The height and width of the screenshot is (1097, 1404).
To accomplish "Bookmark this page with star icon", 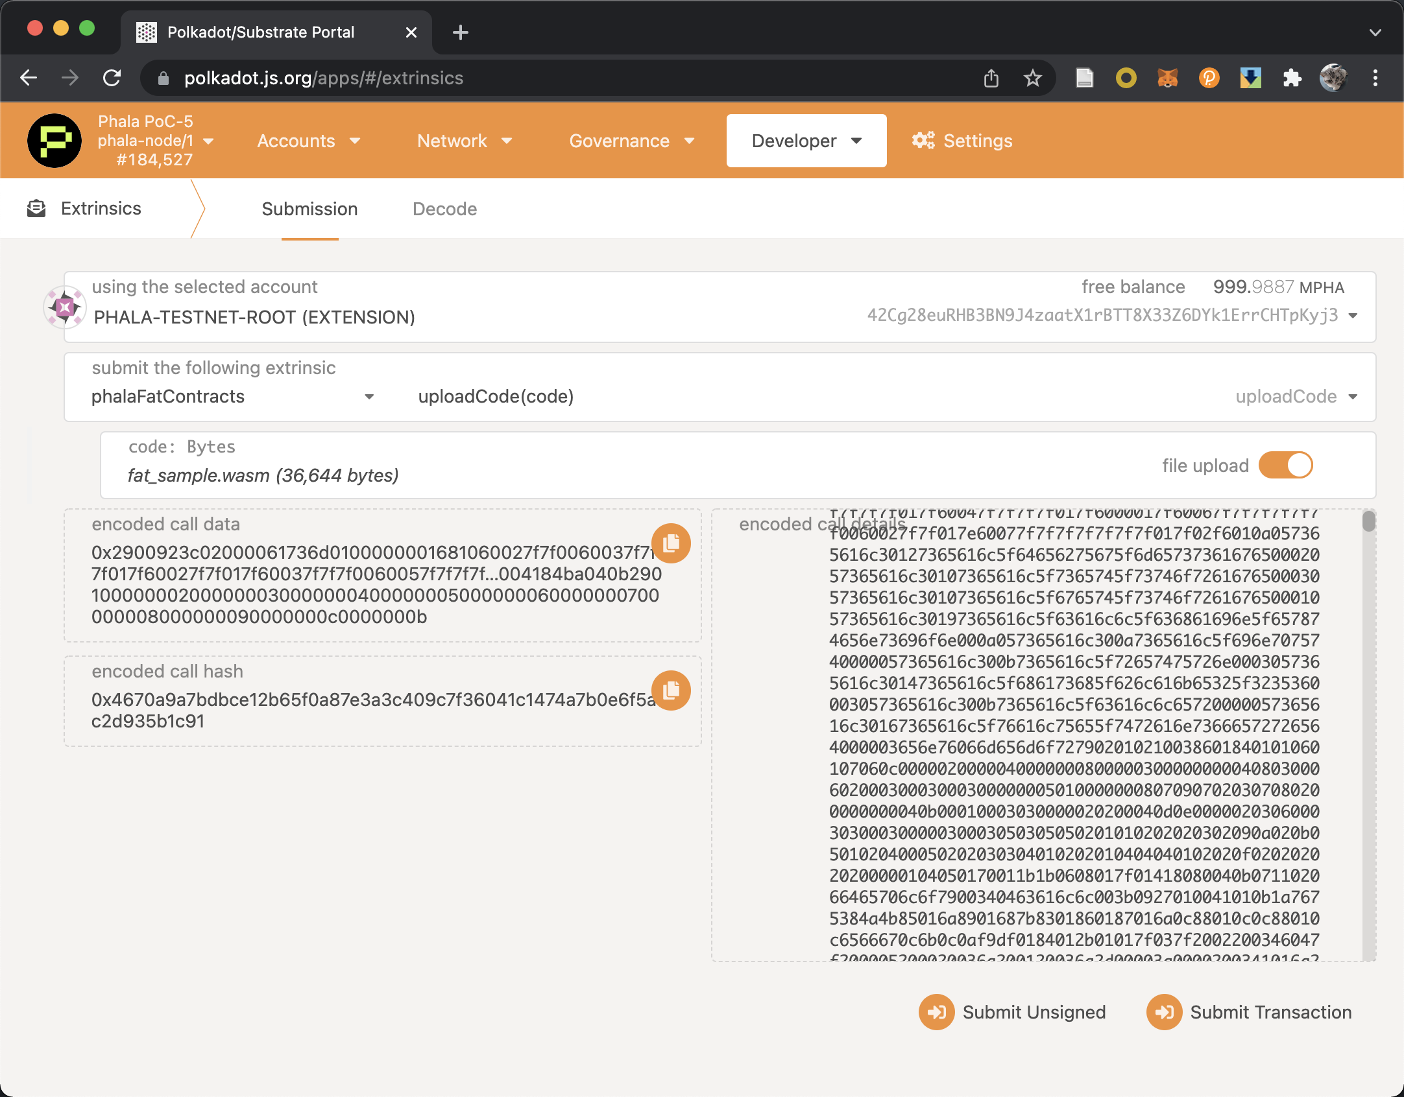I will click(1032, 78).
